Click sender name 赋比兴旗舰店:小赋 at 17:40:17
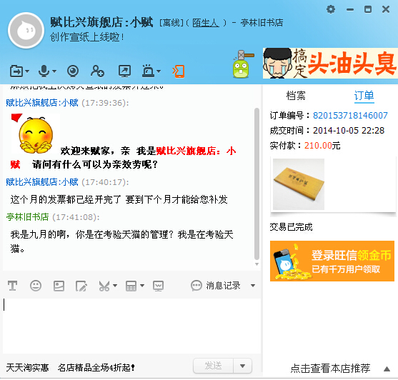Screen dimensions: 398x380 click(42, 182)
